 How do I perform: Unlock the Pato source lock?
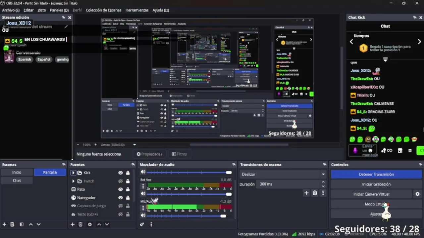pos(128,189)
